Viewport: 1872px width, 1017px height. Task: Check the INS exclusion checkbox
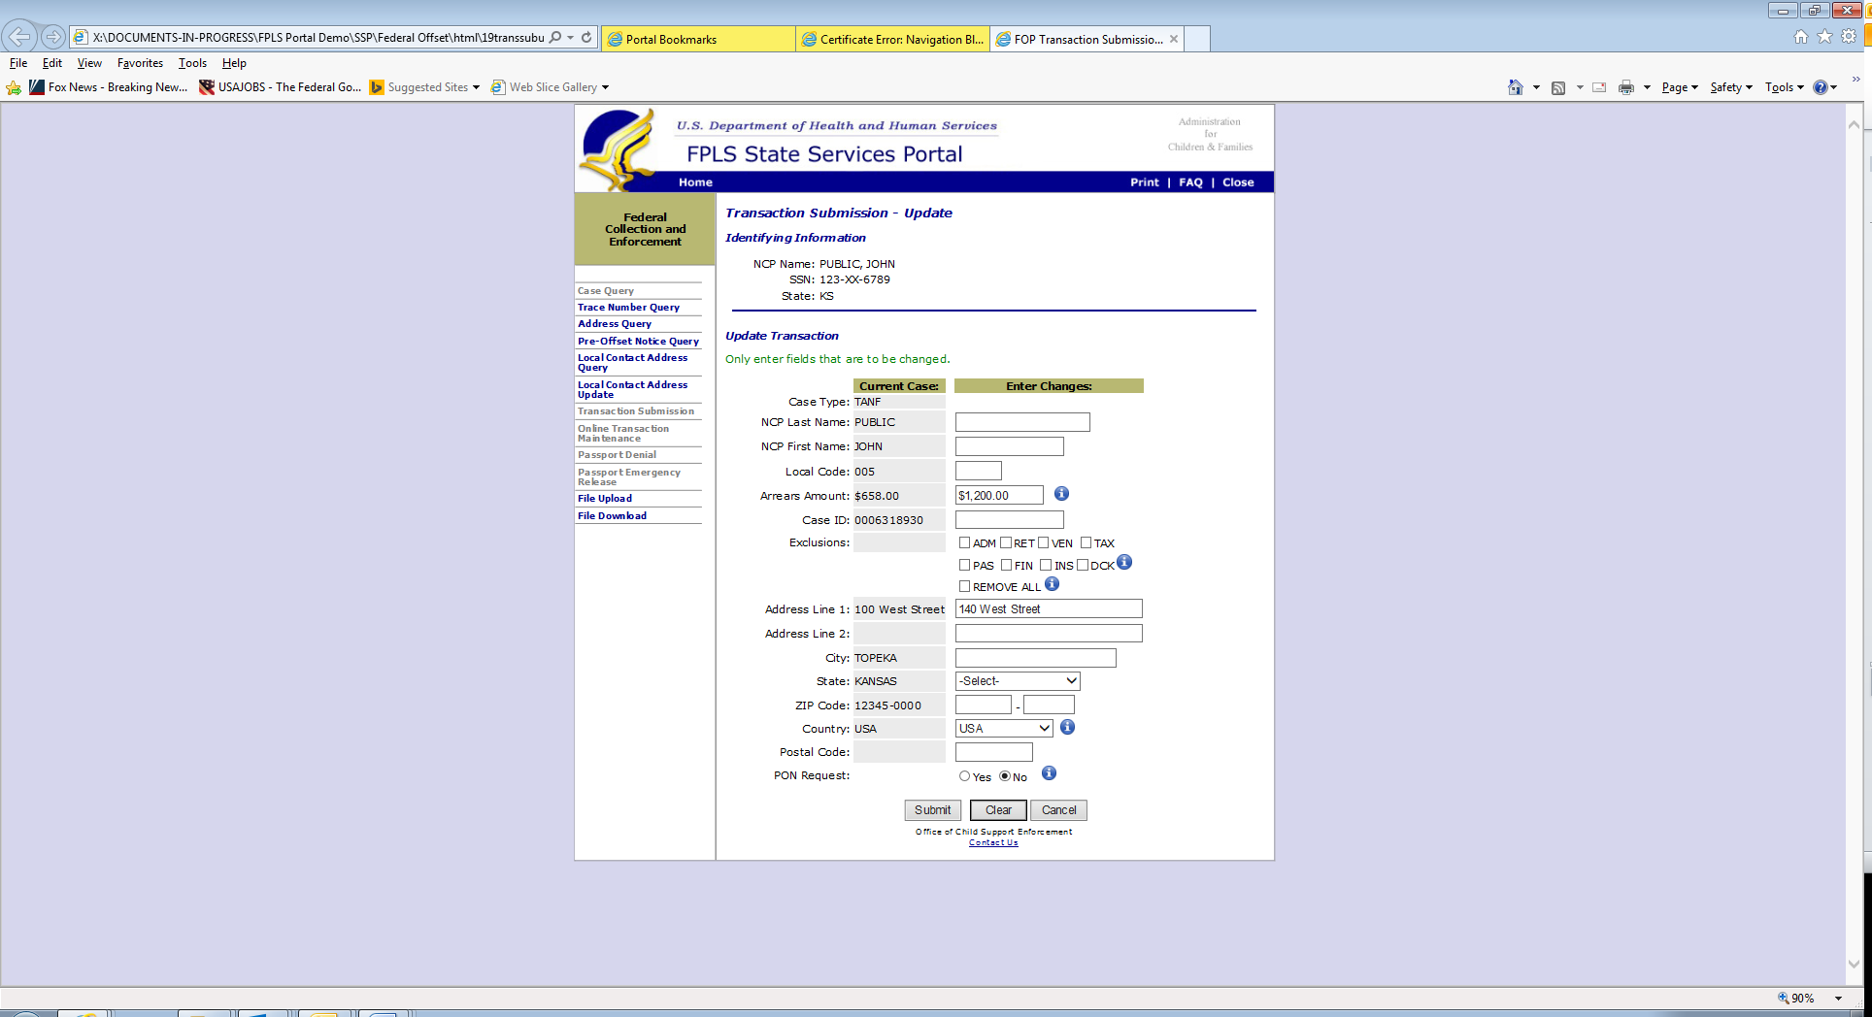coord(1046,566)
